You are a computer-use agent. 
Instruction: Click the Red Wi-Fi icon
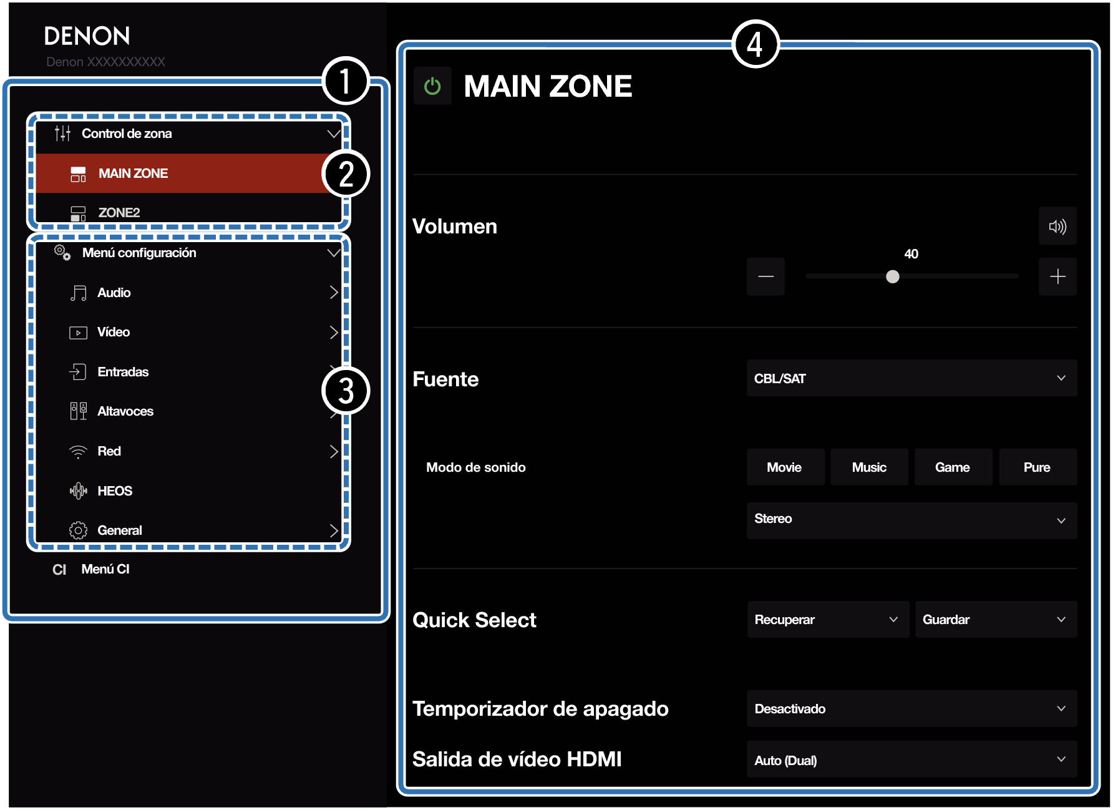[78, 452]
